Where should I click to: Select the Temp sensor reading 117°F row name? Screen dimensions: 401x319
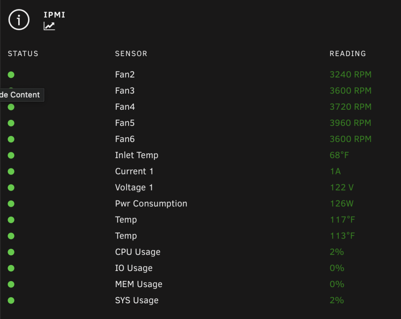pyautogui.click(x=126, y=219)
